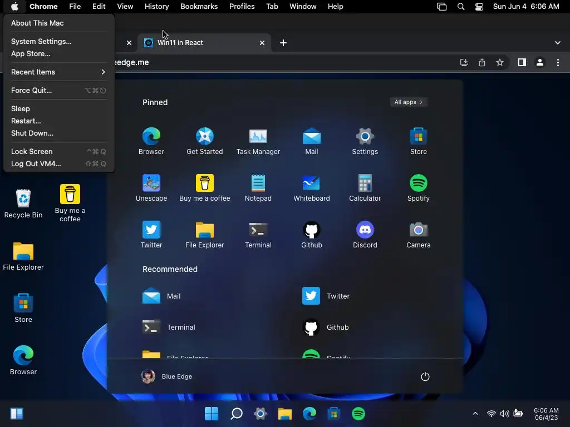This screenshot has width=570, height=427.
Task: Open Store desktop icon
Action: [23, 308]
